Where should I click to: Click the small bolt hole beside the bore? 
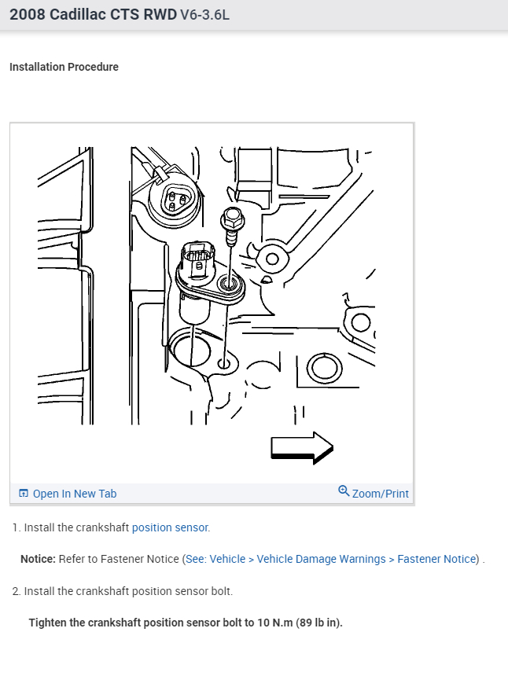(224, 364)
